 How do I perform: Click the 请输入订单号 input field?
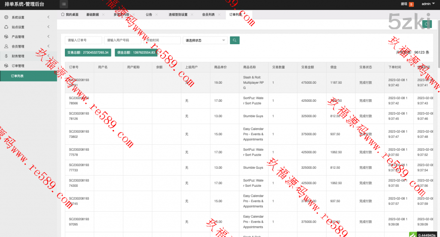point(83,40)
